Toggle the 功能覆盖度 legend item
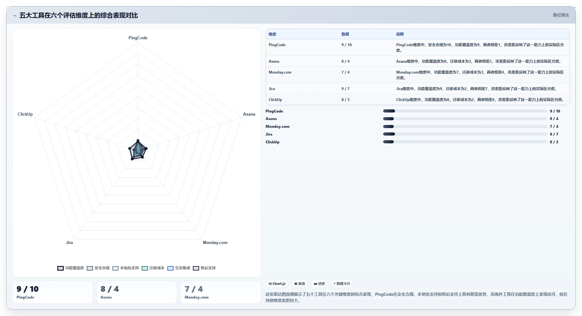Screen dimensions: 582x316 coord(71,268)
